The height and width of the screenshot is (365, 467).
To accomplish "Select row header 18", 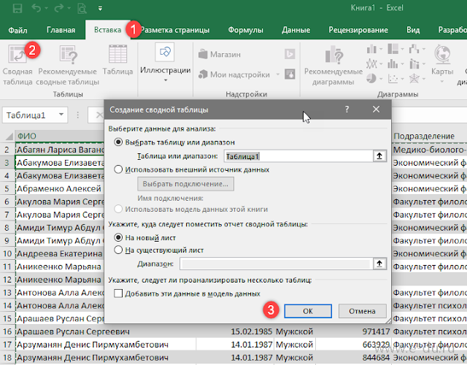I will (x=7, y=358).
